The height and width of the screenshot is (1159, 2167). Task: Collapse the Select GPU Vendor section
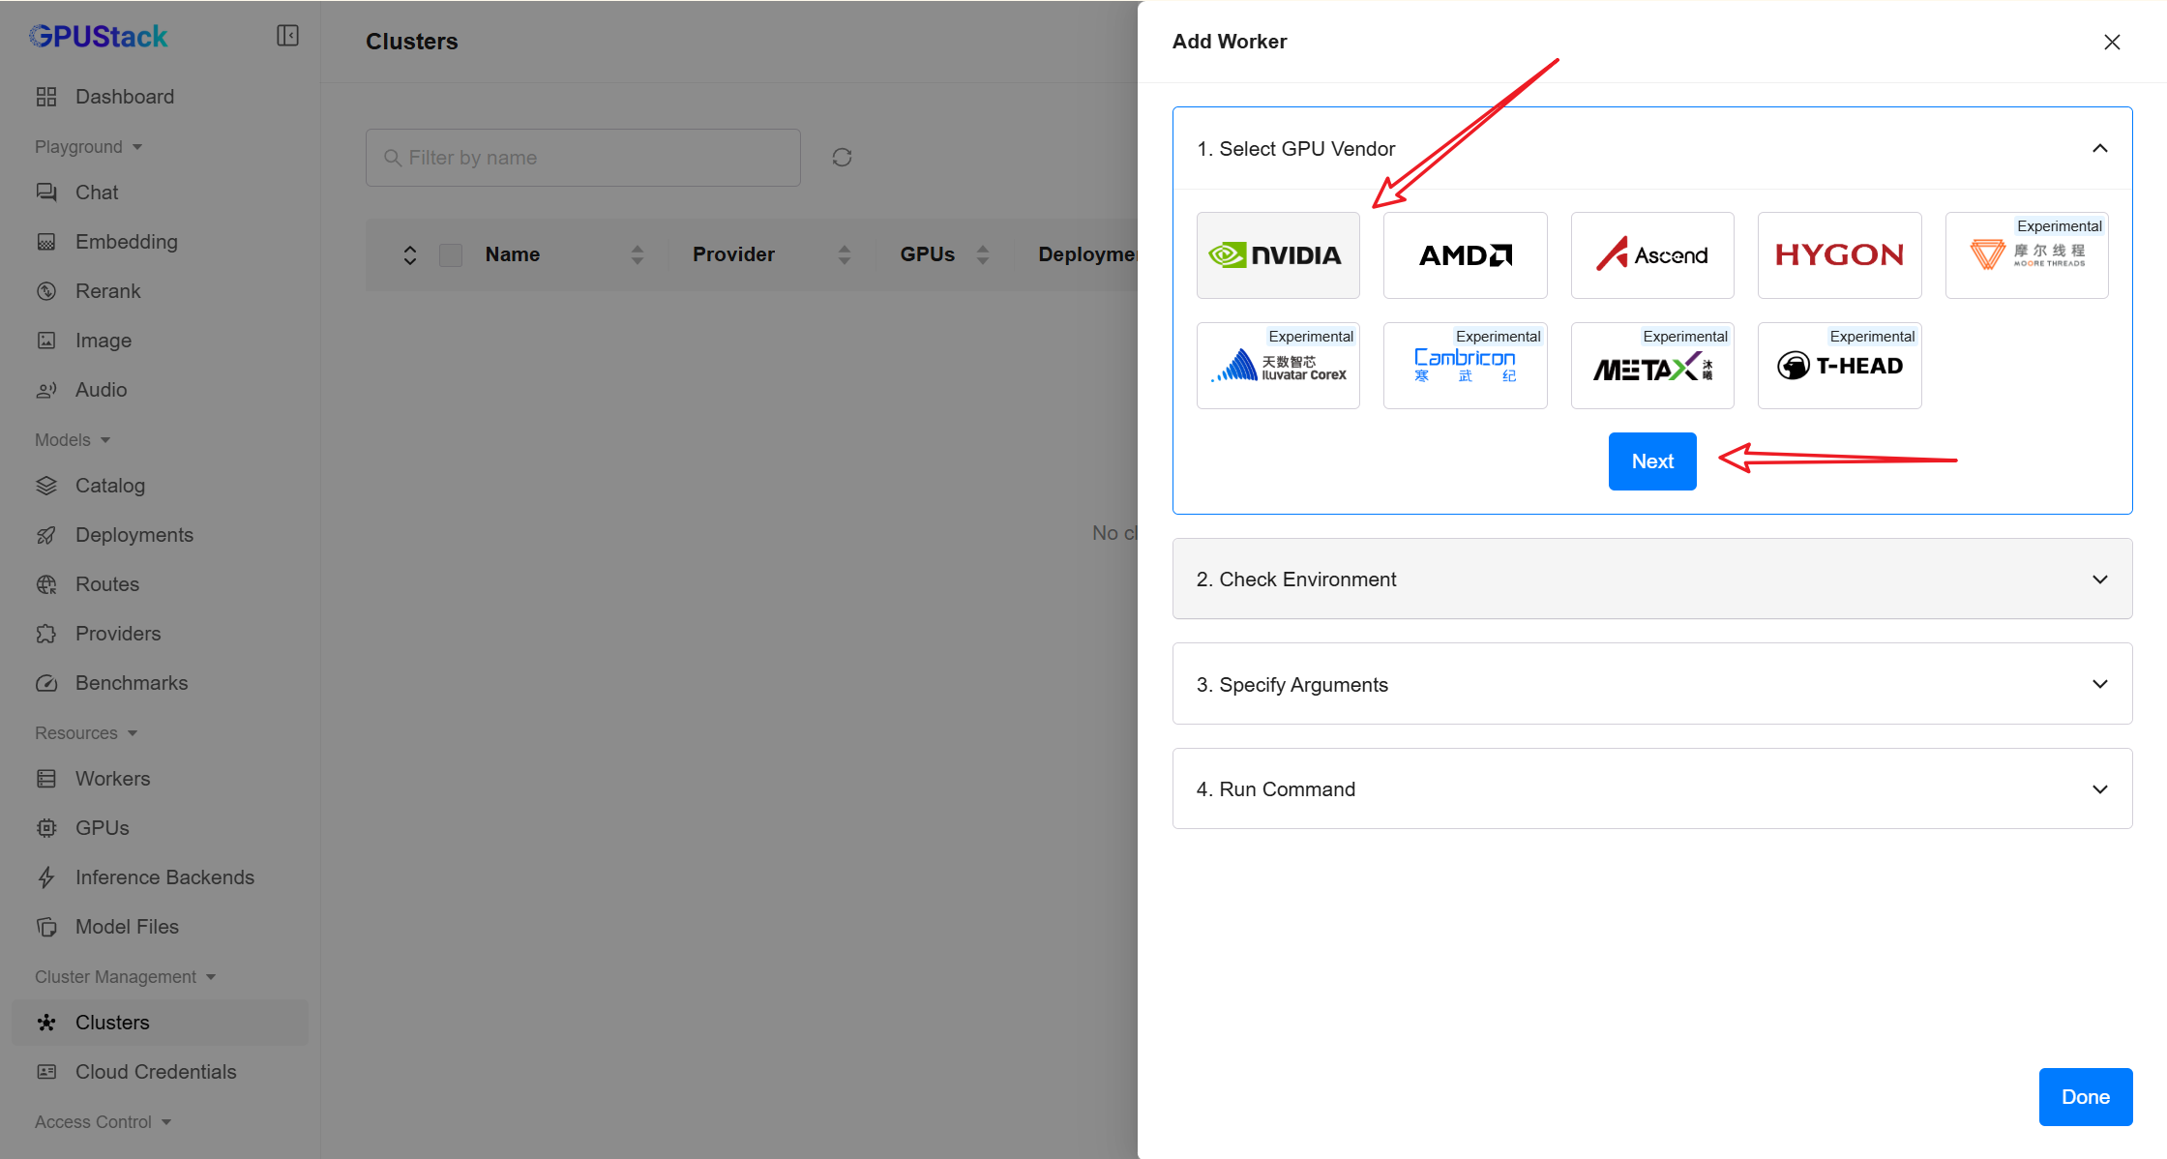[2099, 148]
